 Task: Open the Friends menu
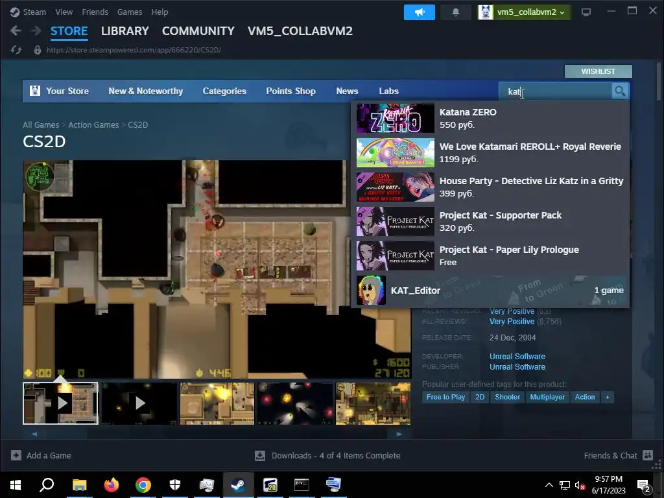95,12
